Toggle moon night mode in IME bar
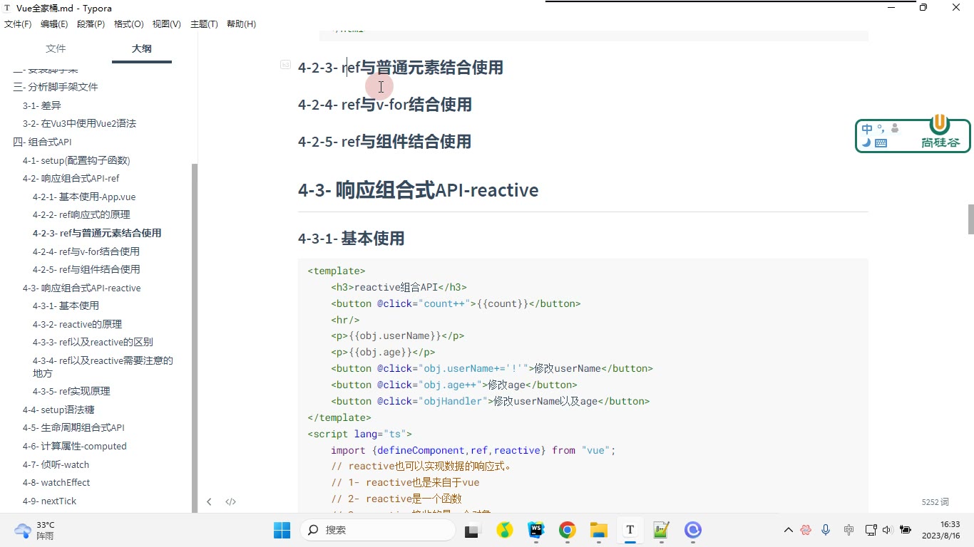Viewport: 974px width, 547px height. pyautogui.click(x=866, y=142)
